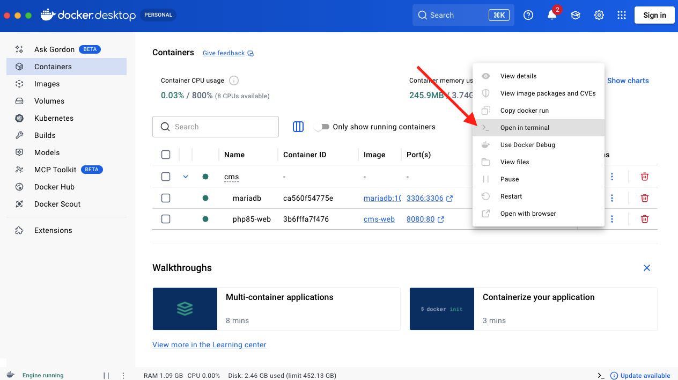Check the mariadb container checkbox
Viewport: 678px width, 380px height.
(x=166, y=198)
